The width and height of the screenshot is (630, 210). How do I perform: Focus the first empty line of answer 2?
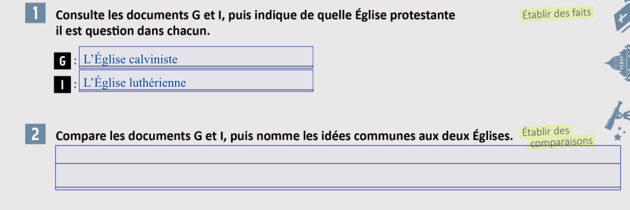(x=337, y=155)
